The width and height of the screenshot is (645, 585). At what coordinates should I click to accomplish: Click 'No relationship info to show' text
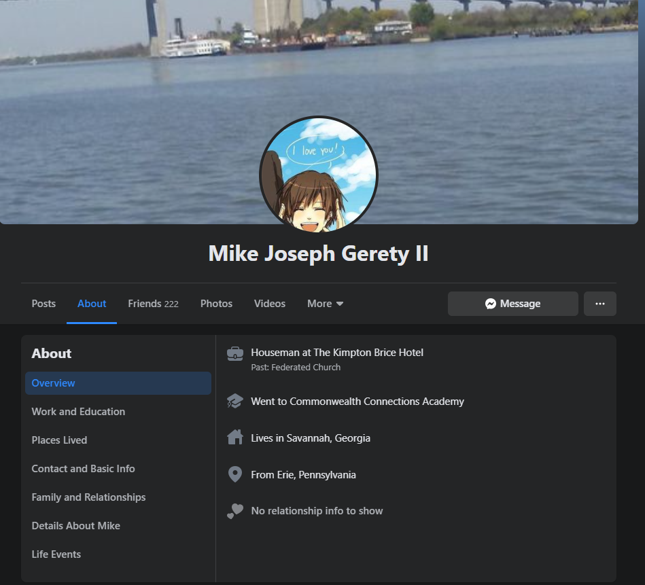(317, 511)
